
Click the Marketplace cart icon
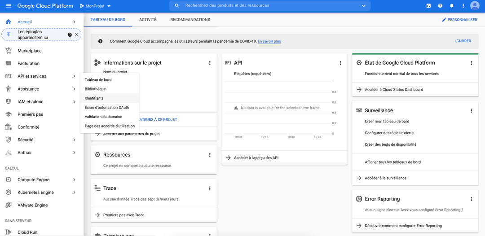[9, 51]
